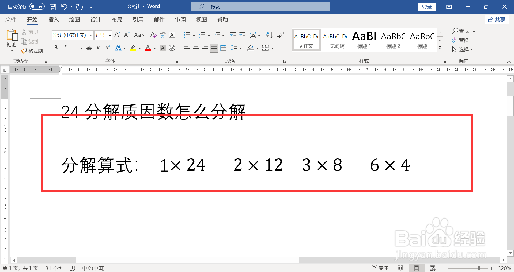Click the 登录 (Sign in) button

pyautogui.click(x=427, y=6)
